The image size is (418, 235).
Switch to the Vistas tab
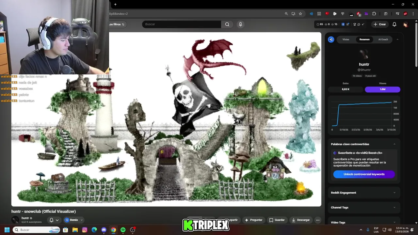click(x=346, y=39)
